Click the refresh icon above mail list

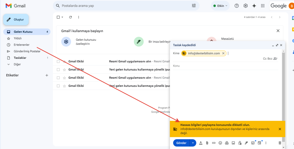point(71,17)
